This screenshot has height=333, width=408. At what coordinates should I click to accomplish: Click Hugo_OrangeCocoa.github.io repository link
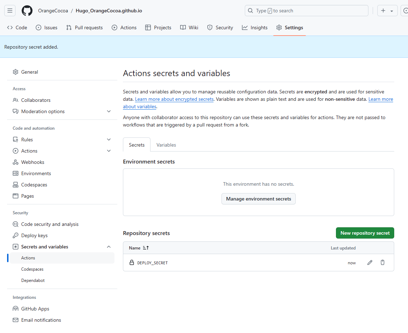click(109, 11)
